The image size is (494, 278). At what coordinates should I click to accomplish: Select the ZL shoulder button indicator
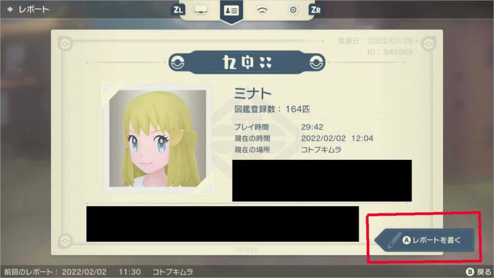[x=178, y=10]
